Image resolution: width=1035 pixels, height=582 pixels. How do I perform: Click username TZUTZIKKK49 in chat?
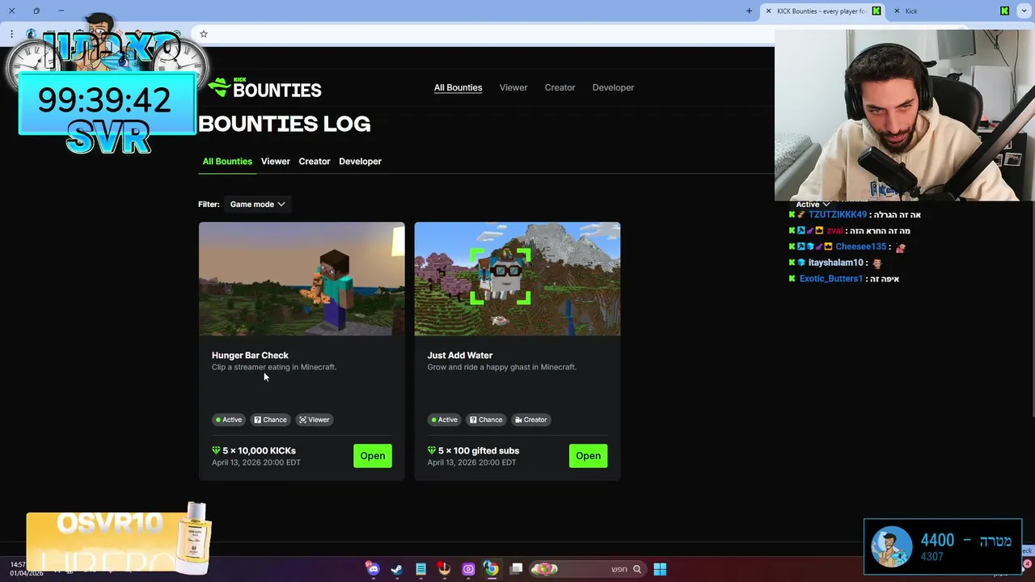[838, 214]
